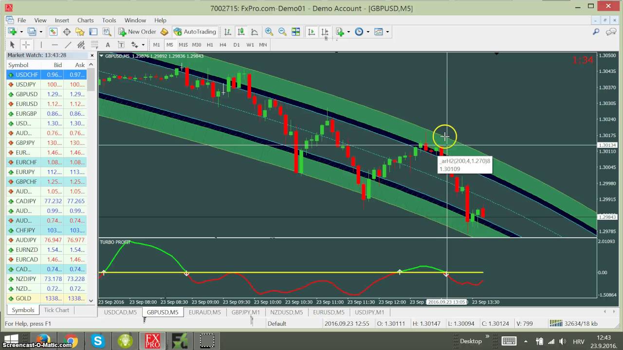
Task: Switch chart to line chart style
Action: [x=254, y=32]
